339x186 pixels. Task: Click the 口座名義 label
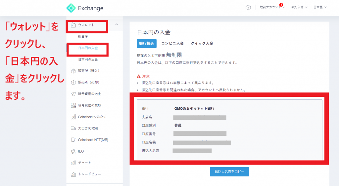(x=149, y=142)
